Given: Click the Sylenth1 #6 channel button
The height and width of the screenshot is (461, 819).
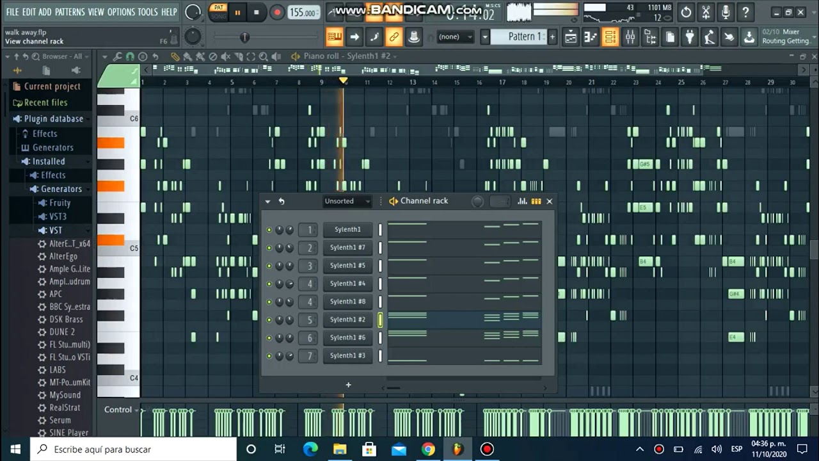Looking at the screenshot, I should tap(347, 337).
